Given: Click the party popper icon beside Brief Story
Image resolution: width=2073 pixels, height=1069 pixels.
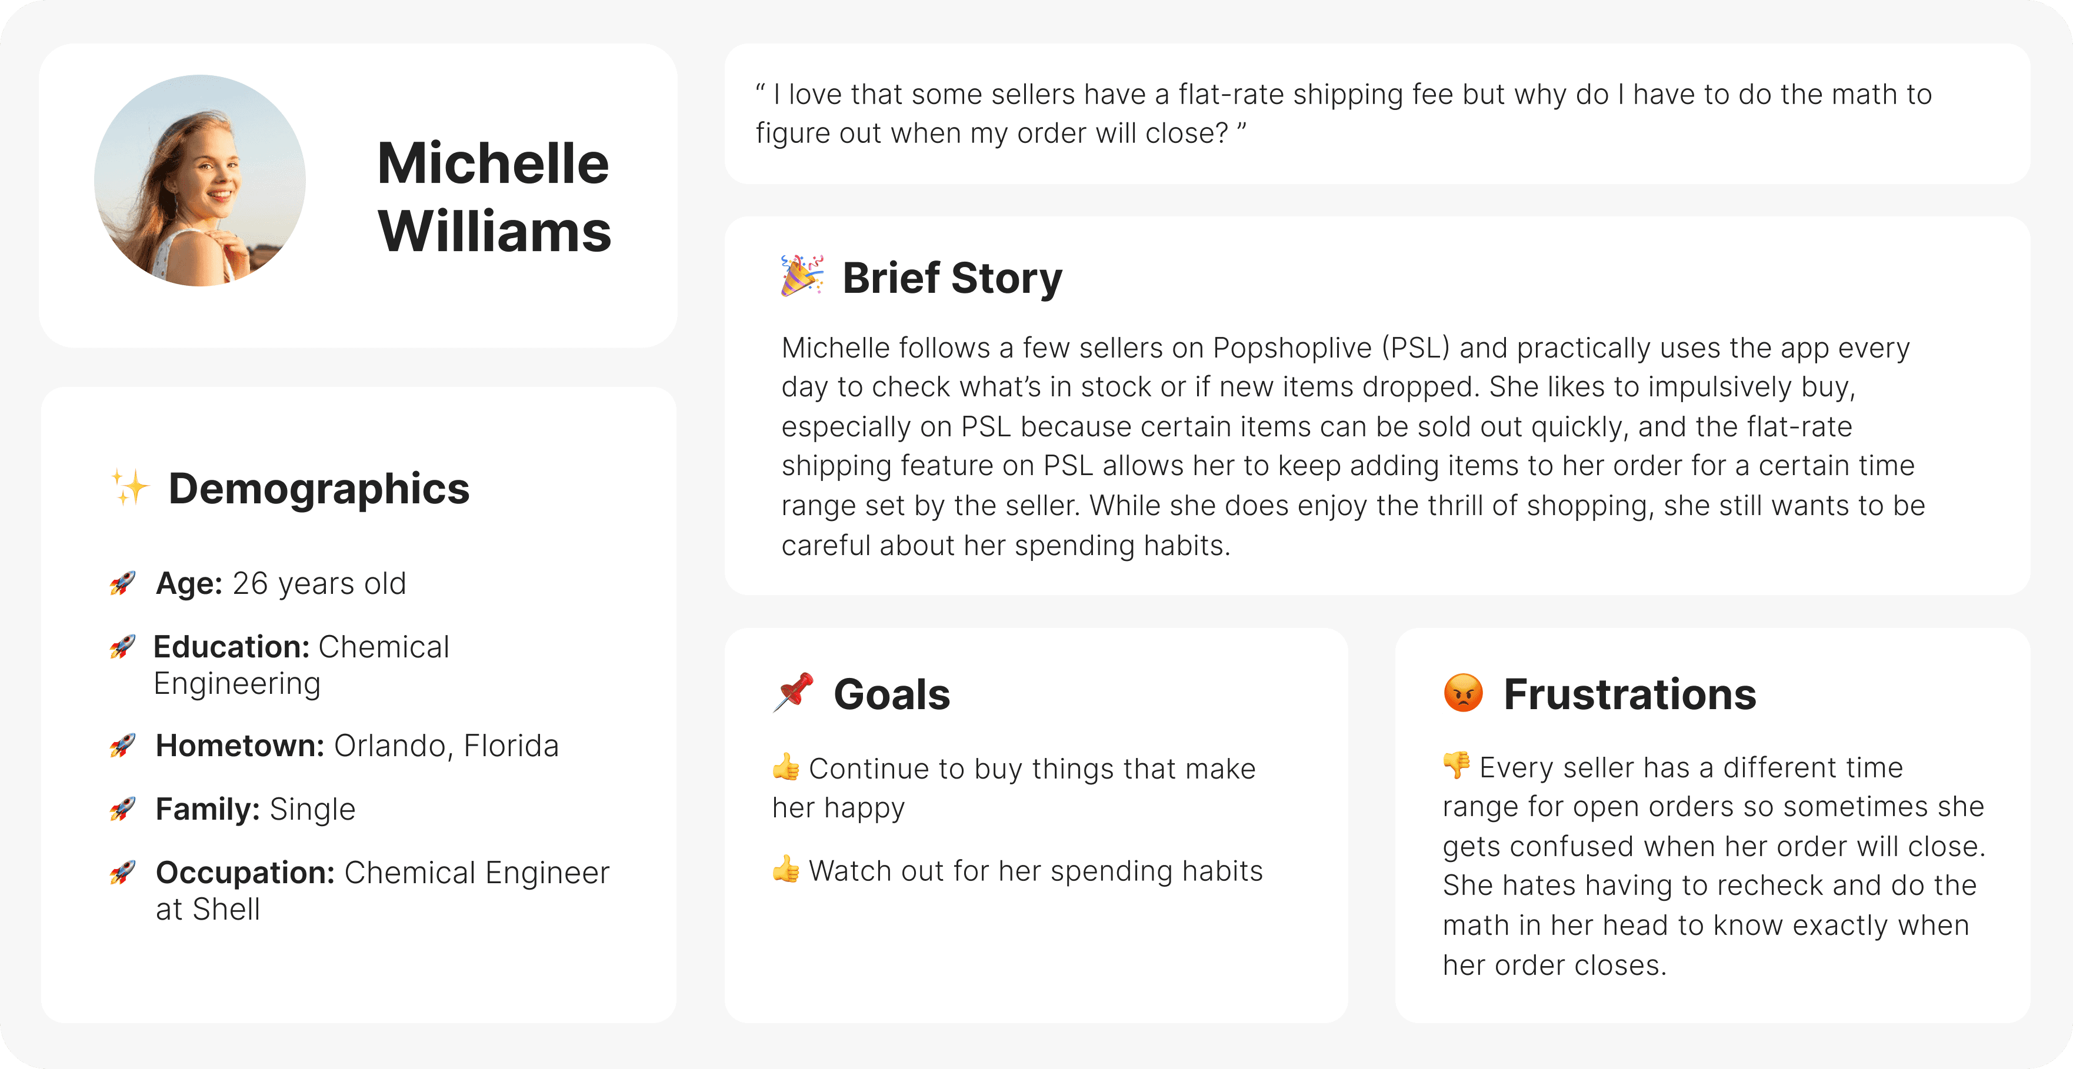Looking at the screenshot, I should (802, 276).
